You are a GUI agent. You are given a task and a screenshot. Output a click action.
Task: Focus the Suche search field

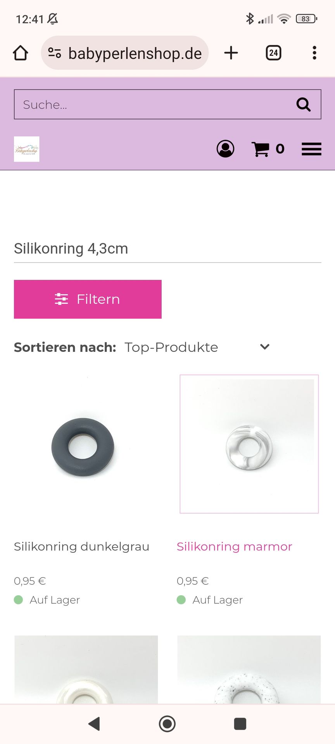[155, 104]
